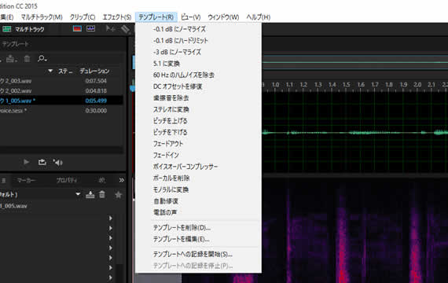Click the ステ… column header
Viewport: 448px width, 283px height.
(65, 71)
